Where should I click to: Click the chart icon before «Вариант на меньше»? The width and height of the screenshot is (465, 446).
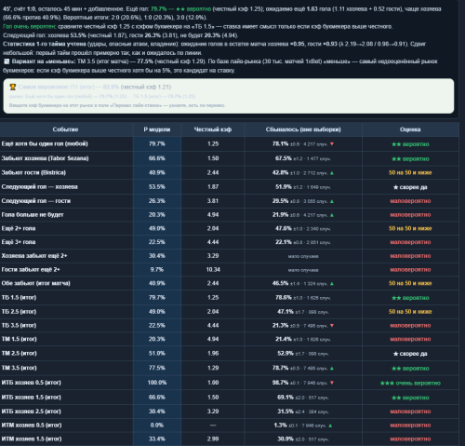pyautogui.click(x=7, y=61)
